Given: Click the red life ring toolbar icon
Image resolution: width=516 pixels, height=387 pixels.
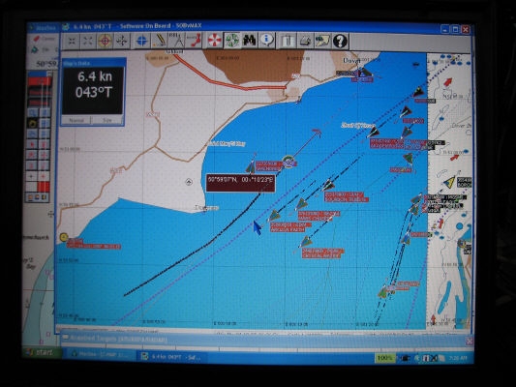Looking at the screenshot, I should click(x=214, y=41).
